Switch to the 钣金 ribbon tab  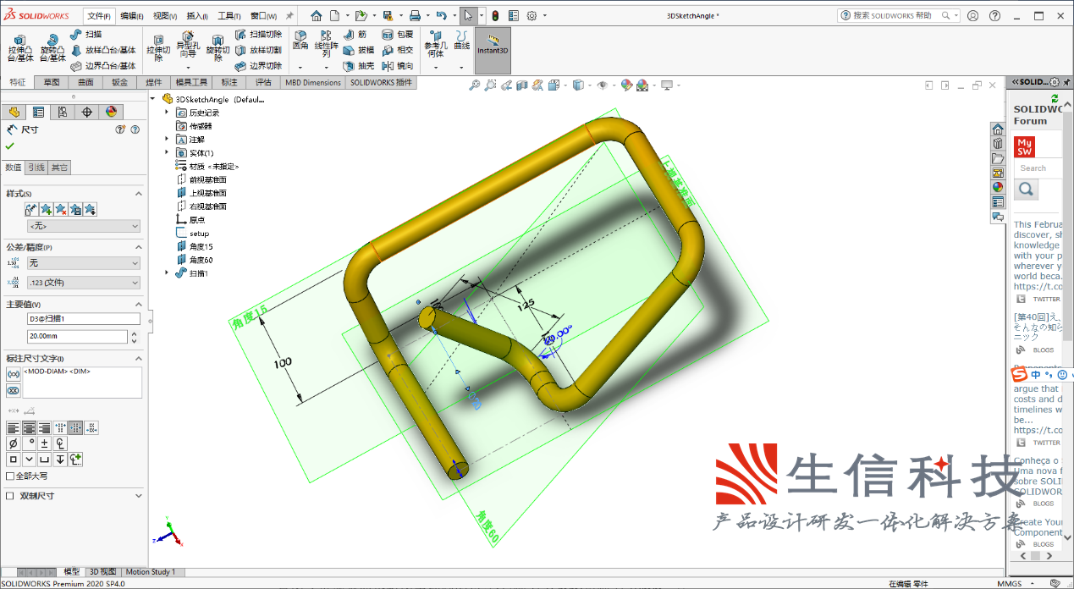pyautogui.click(x=119, y=82)
